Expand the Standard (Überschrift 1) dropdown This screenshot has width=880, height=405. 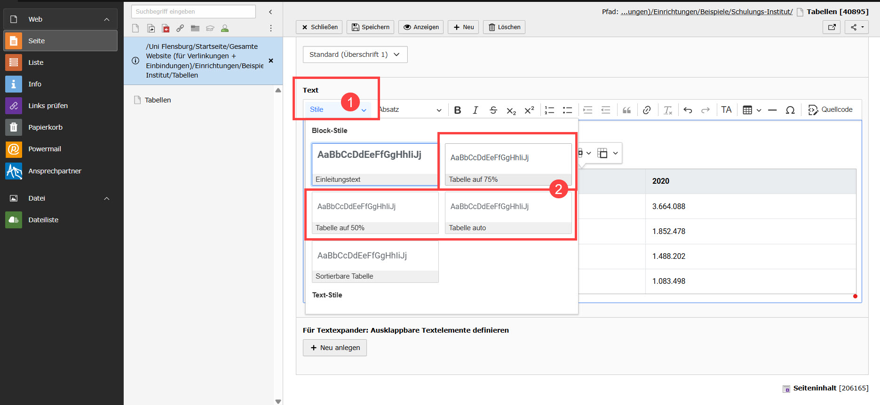tap(355, 55)
